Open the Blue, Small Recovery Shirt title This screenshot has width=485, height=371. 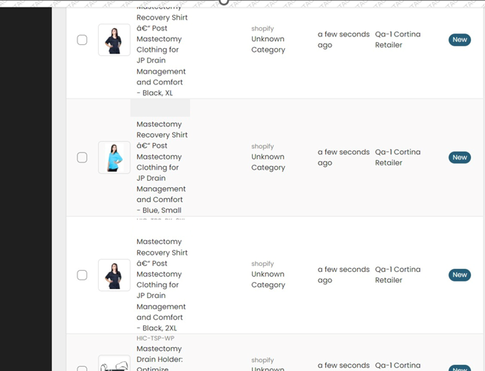tap(161, 167)
